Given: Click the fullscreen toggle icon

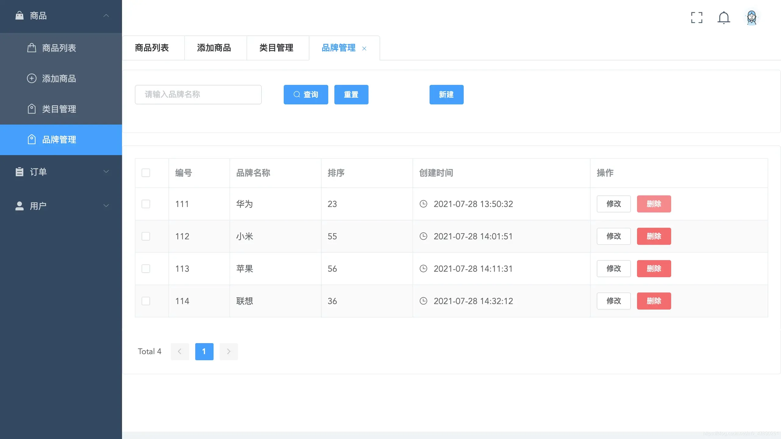Looking at the screenshot, I should pos(696,18).
